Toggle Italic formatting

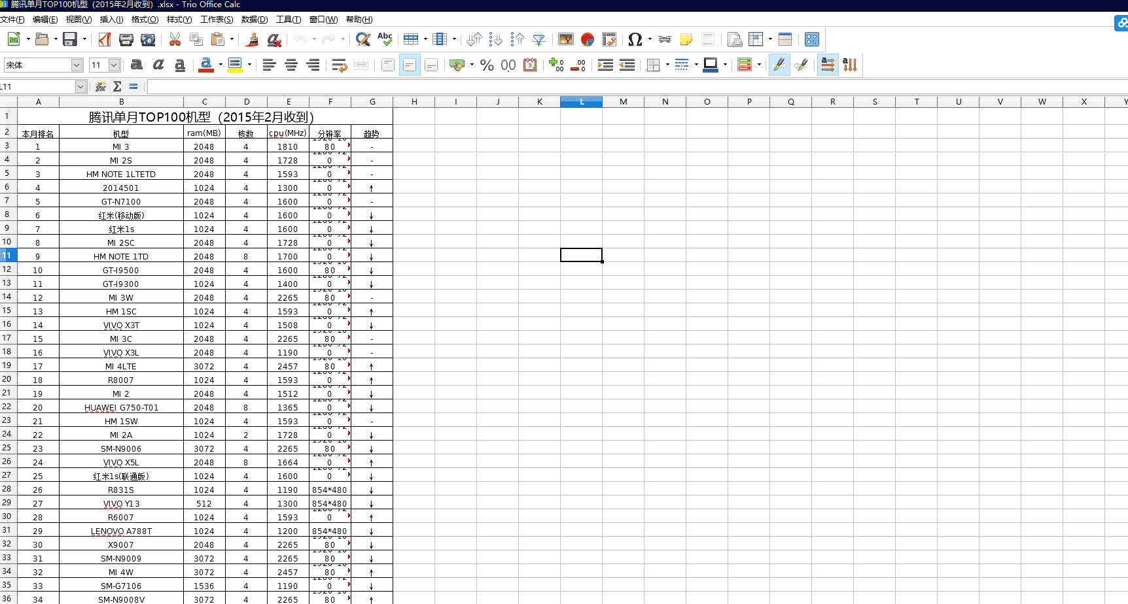coord(158,65)
